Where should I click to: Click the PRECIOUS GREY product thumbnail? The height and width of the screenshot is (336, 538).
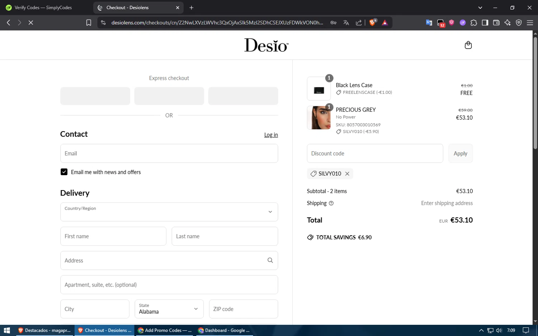click(x=319, y=118)
